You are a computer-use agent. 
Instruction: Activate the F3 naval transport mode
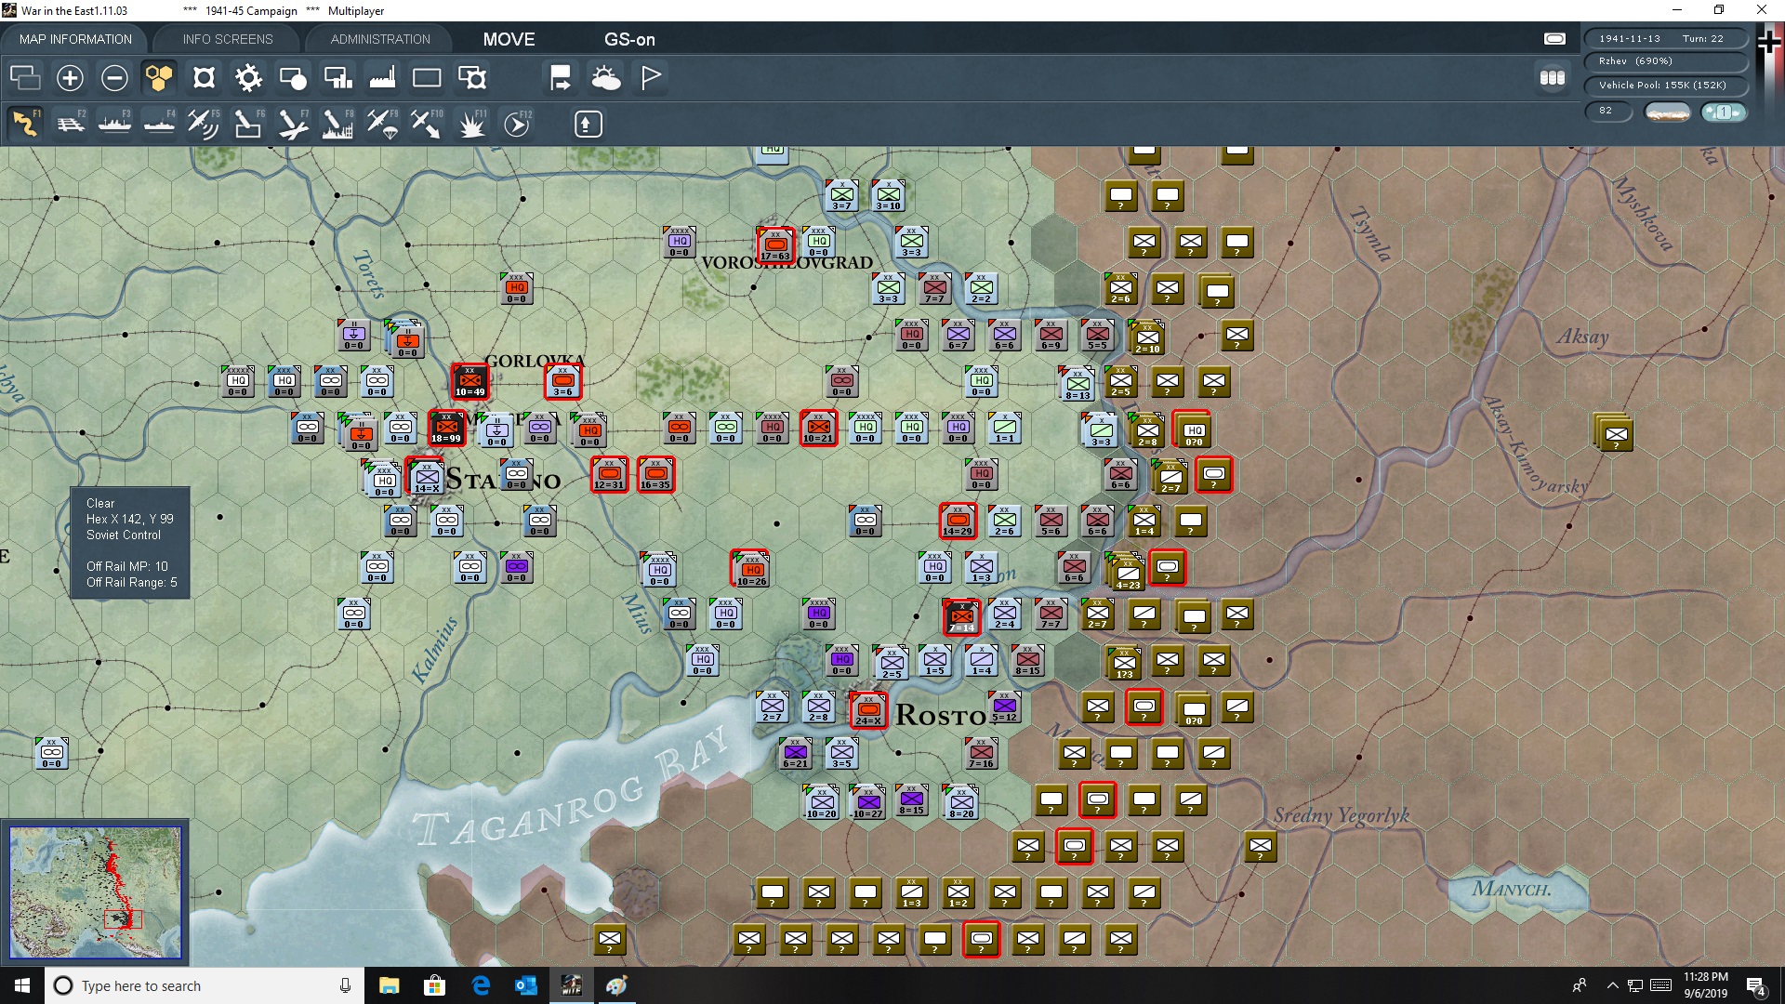(x=114, y=123)
